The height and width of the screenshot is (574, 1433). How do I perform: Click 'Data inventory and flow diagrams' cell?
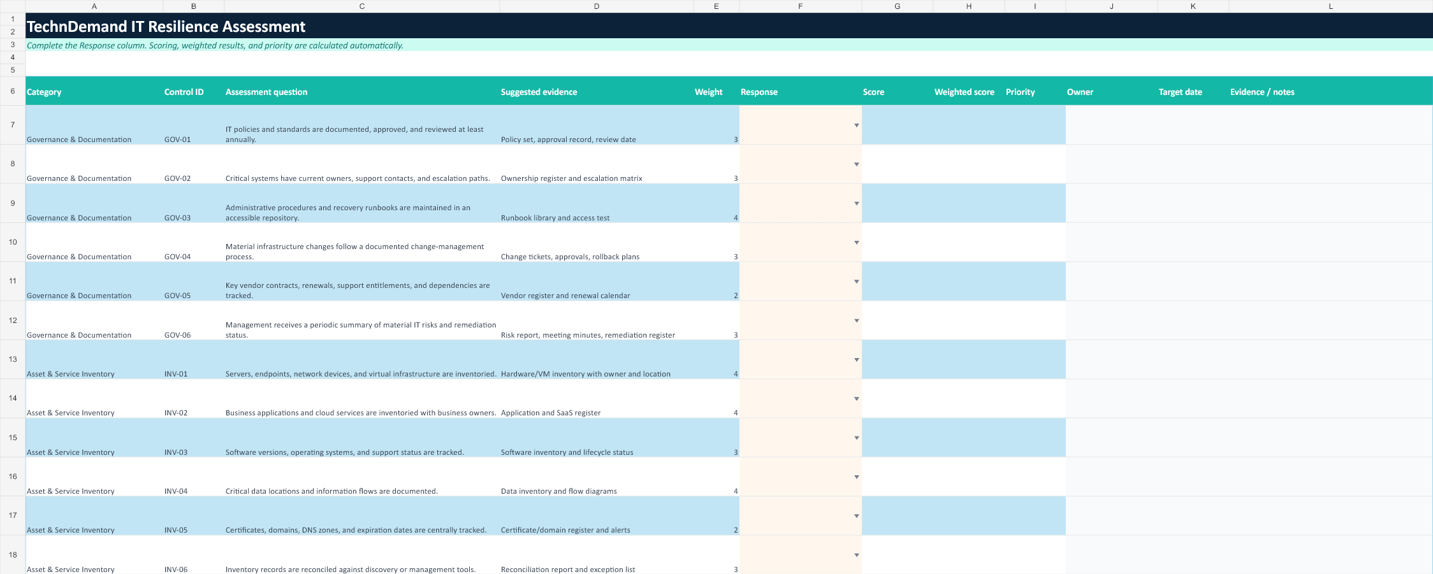(597, 477)
